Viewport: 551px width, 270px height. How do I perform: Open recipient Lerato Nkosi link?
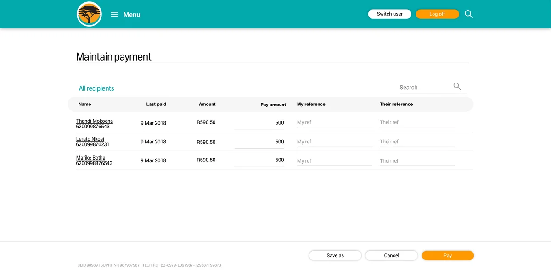click(90, 139)
